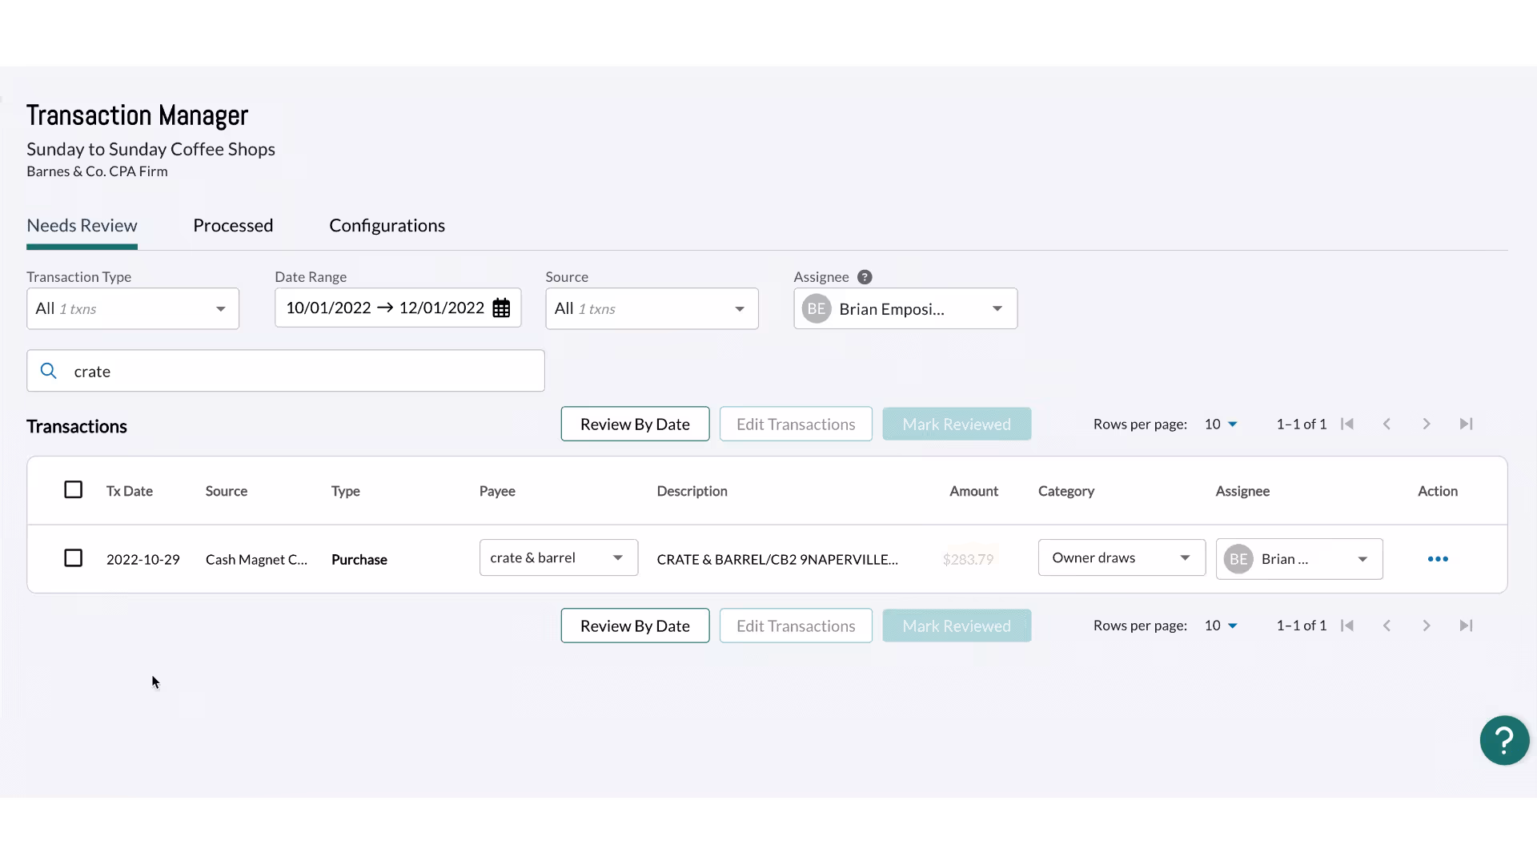Open the top Rows per page dropdown

[1221, 424]
